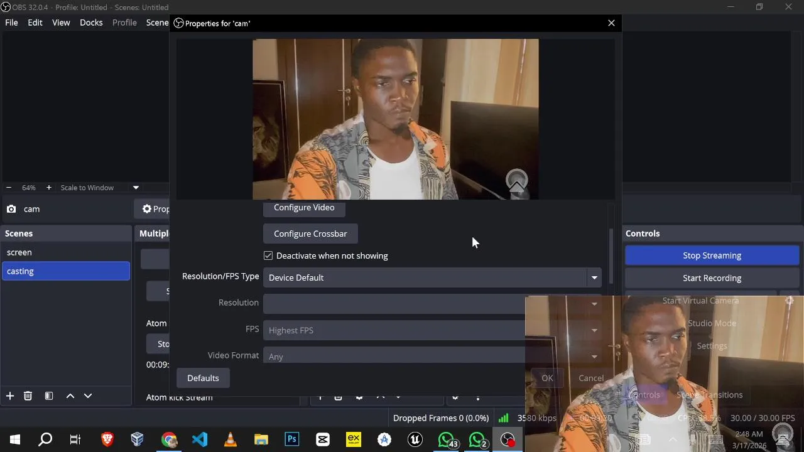804x452 pixels.
Task: Open the Profile menu
Action: pos(124,23)
